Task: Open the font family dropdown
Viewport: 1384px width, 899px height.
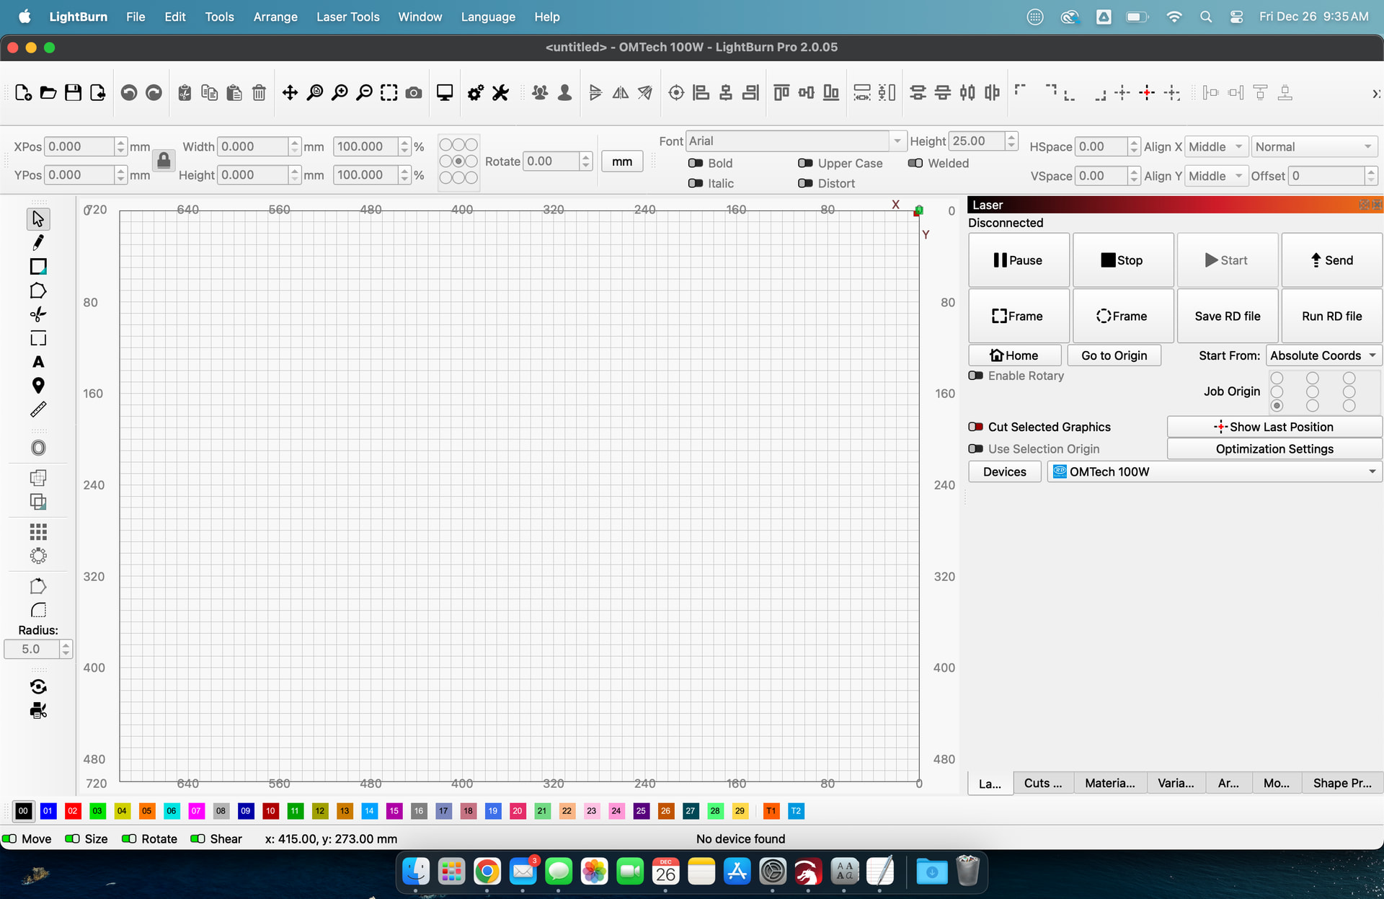Action: (897, 141)
